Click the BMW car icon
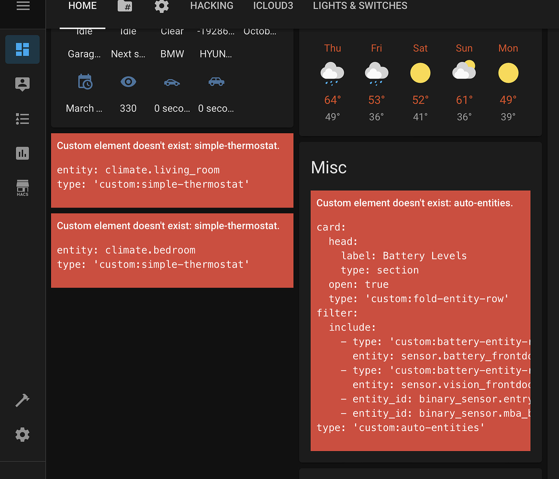 tap(172, 81)
